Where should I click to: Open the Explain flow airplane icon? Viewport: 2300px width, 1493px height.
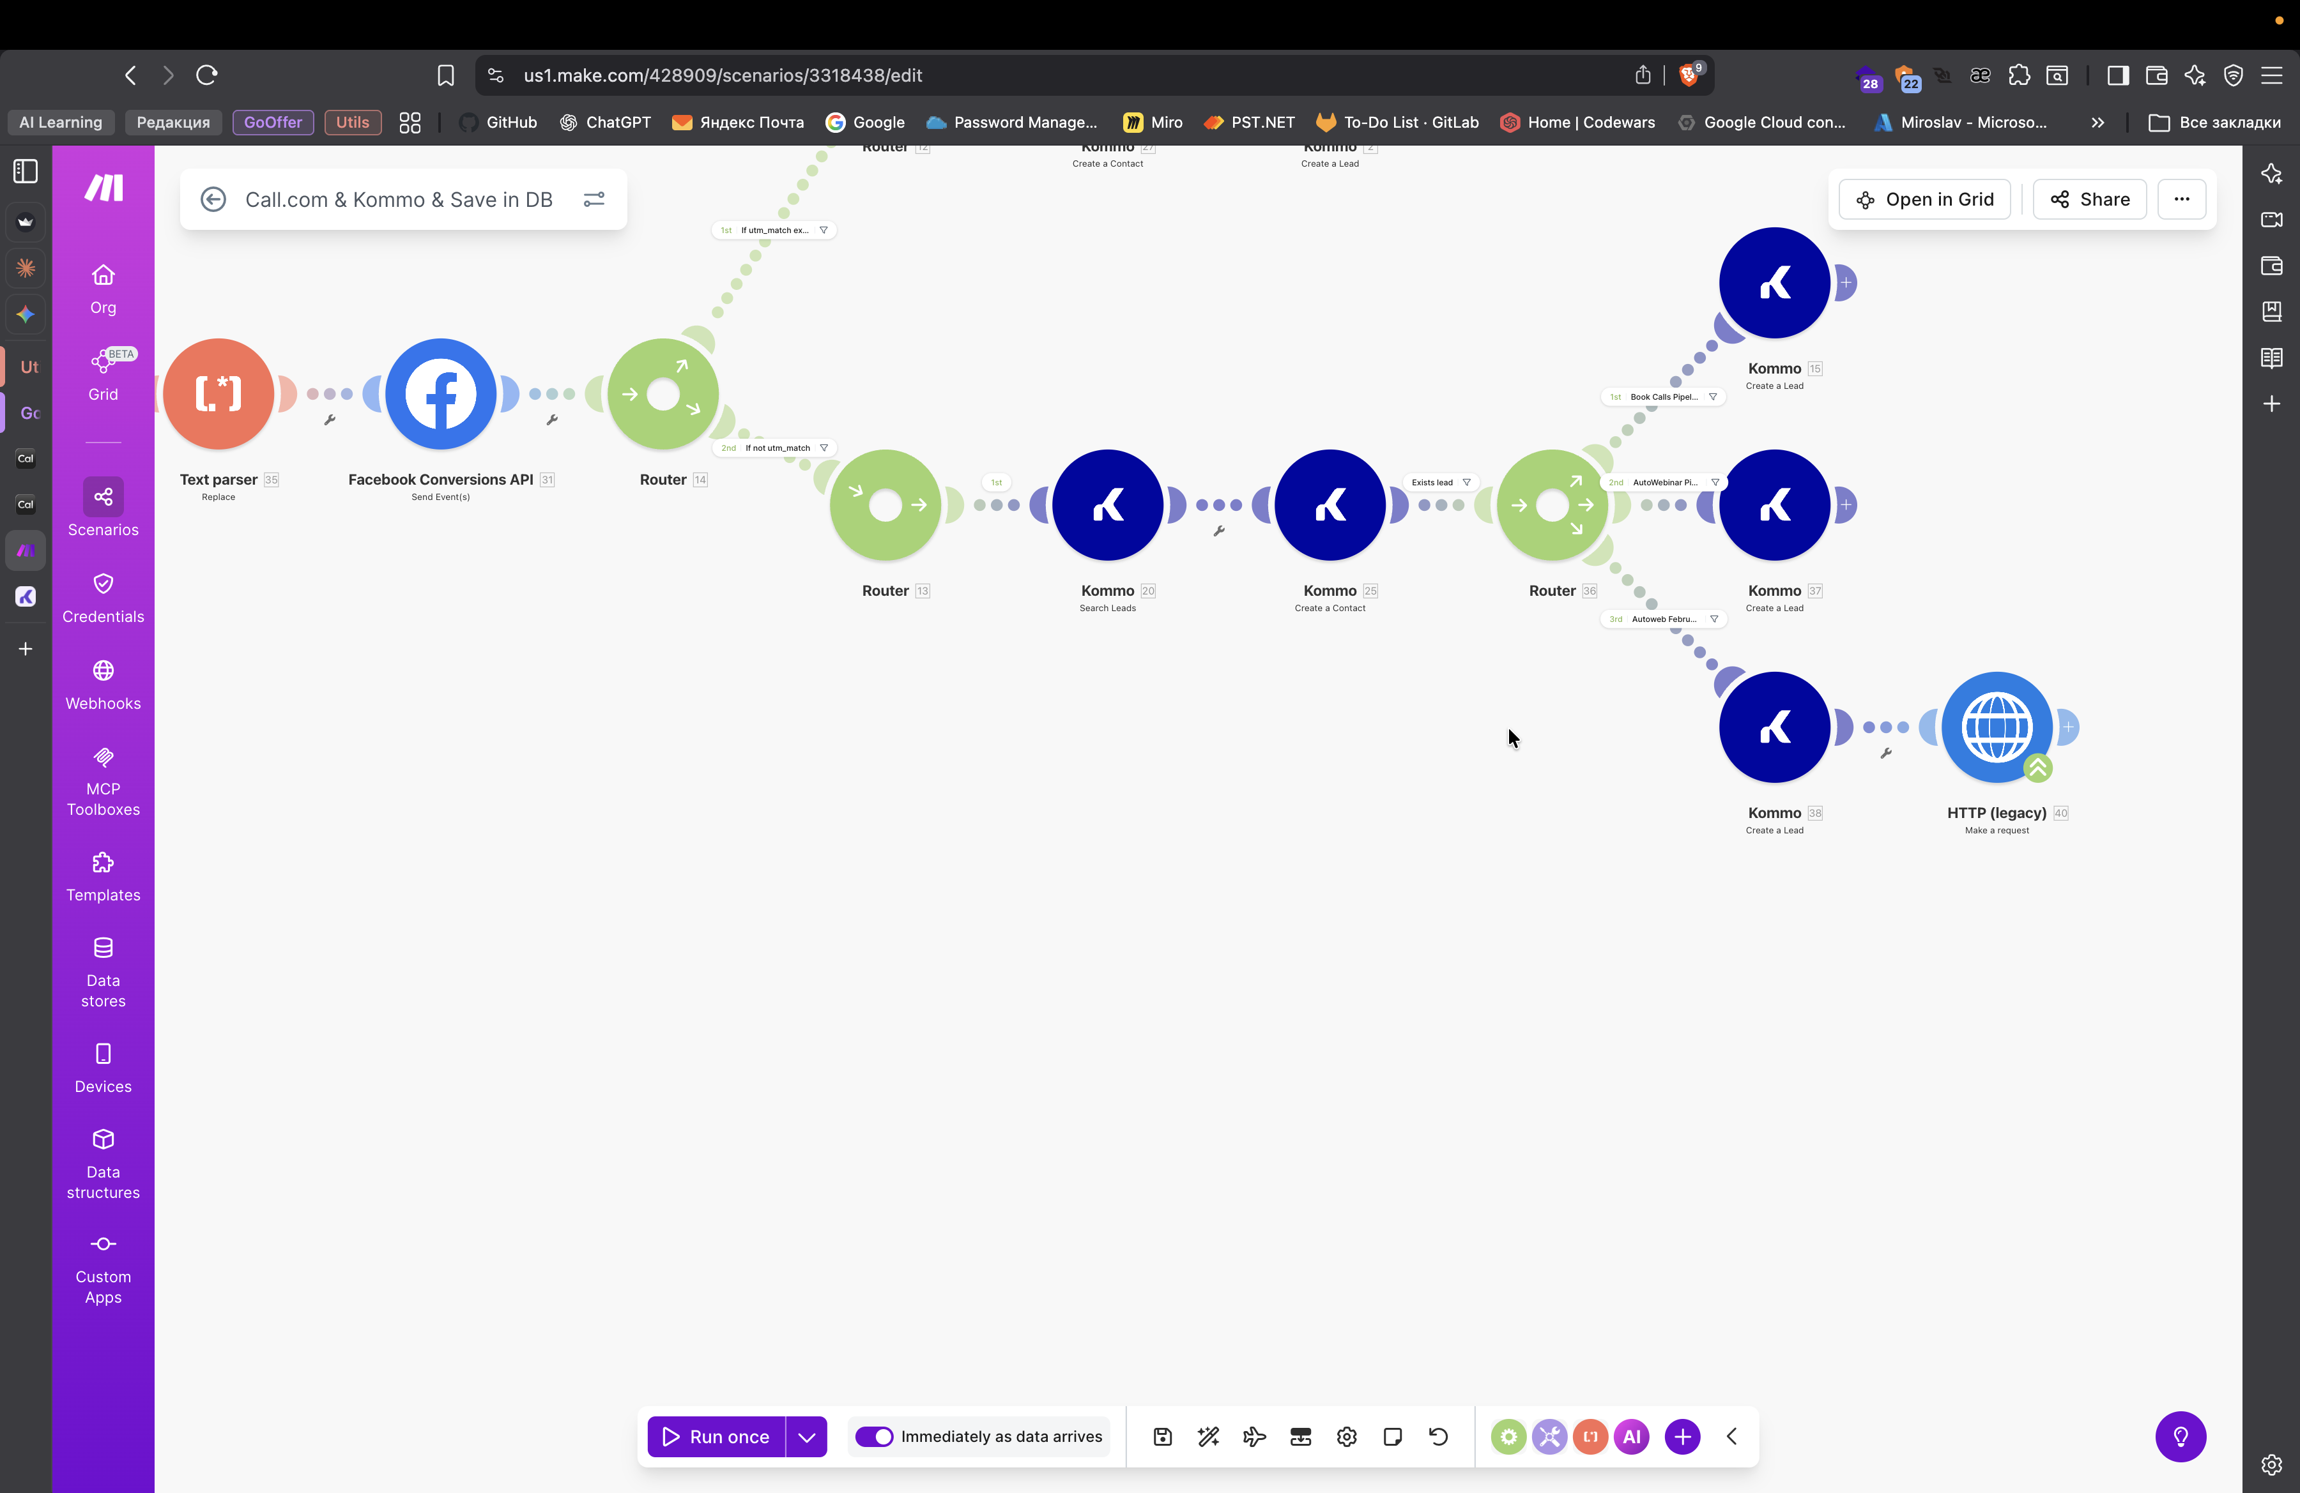pyautogui.click(x=1254, y=1436)
